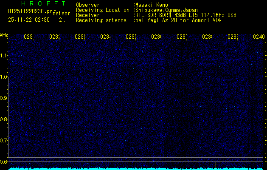This screenshot has width=267, height=170.
Task: Select the observer name Masaki Kano
Action: click(x=151, y=5)
